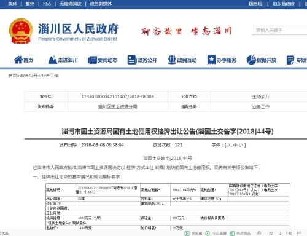Open the 要闻动态 navigation menu
This screenshot has width=307, height=236.
(x=107, y=60)
